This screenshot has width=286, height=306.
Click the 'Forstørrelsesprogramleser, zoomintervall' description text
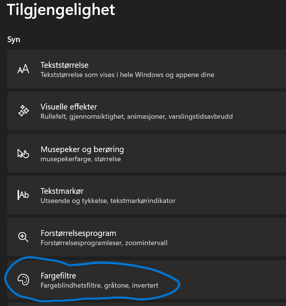104,242
